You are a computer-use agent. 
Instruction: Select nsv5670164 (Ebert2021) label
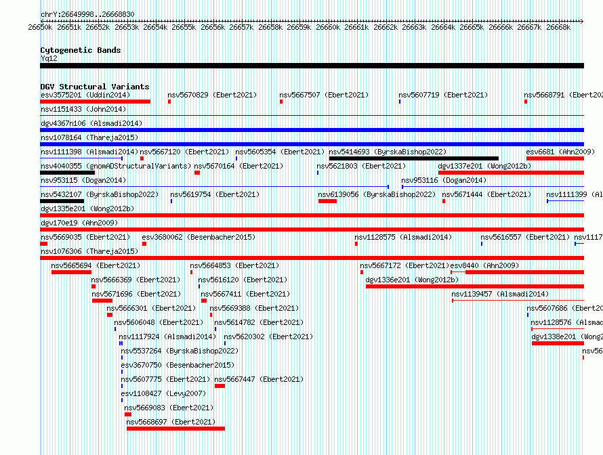coord(238,166)
